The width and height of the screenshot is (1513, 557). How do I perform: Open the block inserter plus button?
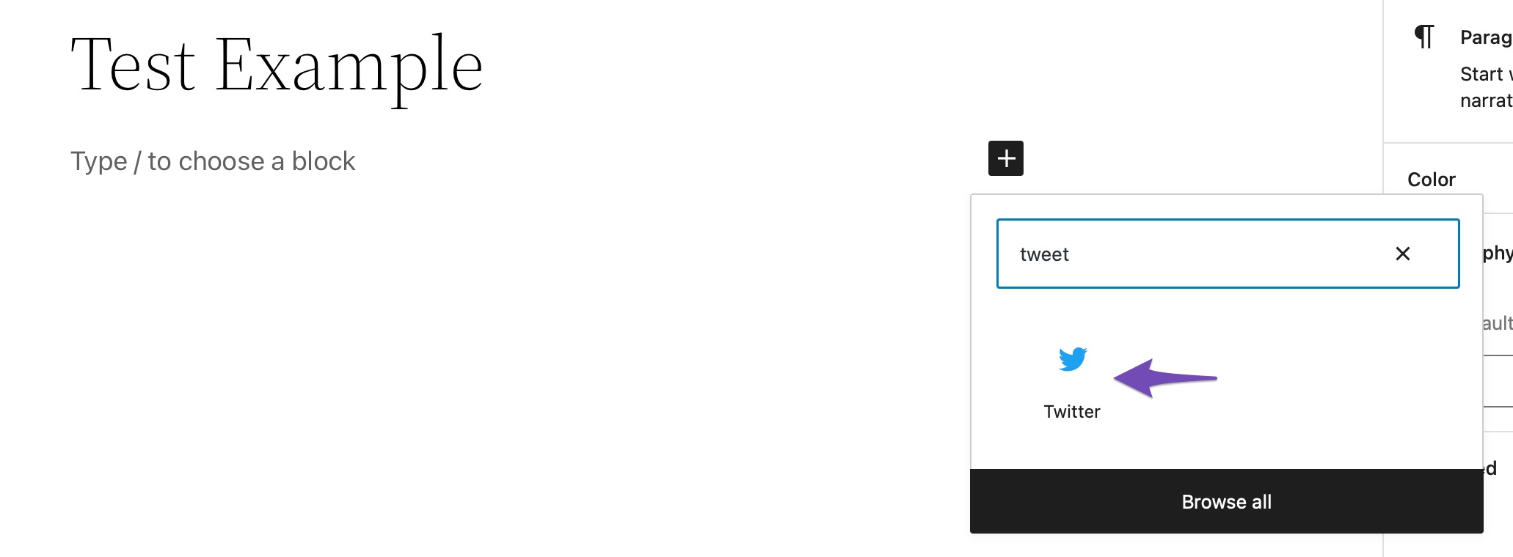click(x=1005, y=158)
